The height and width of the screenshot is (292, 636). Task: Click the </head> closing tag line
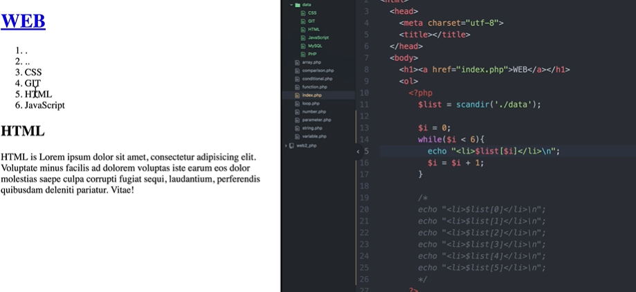[406, 46]
